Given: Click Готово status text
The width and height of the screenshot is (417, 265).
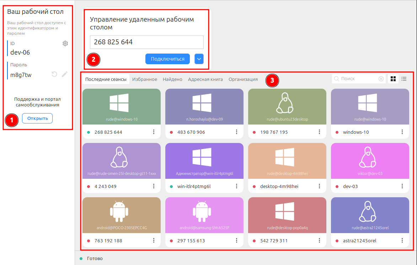Looking at the screenshot, I should tap(95, 258).
